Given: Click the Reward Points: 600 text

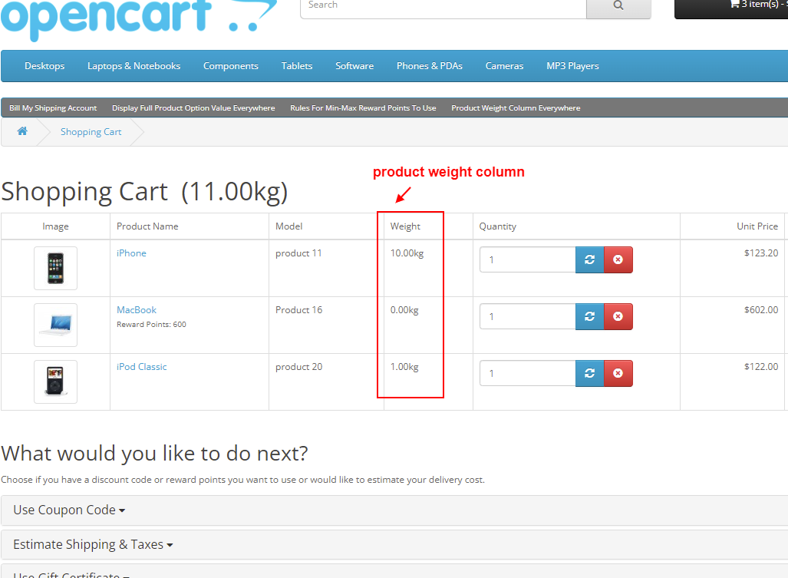Looking at the screenshot, I should click(x=151, y=325).
